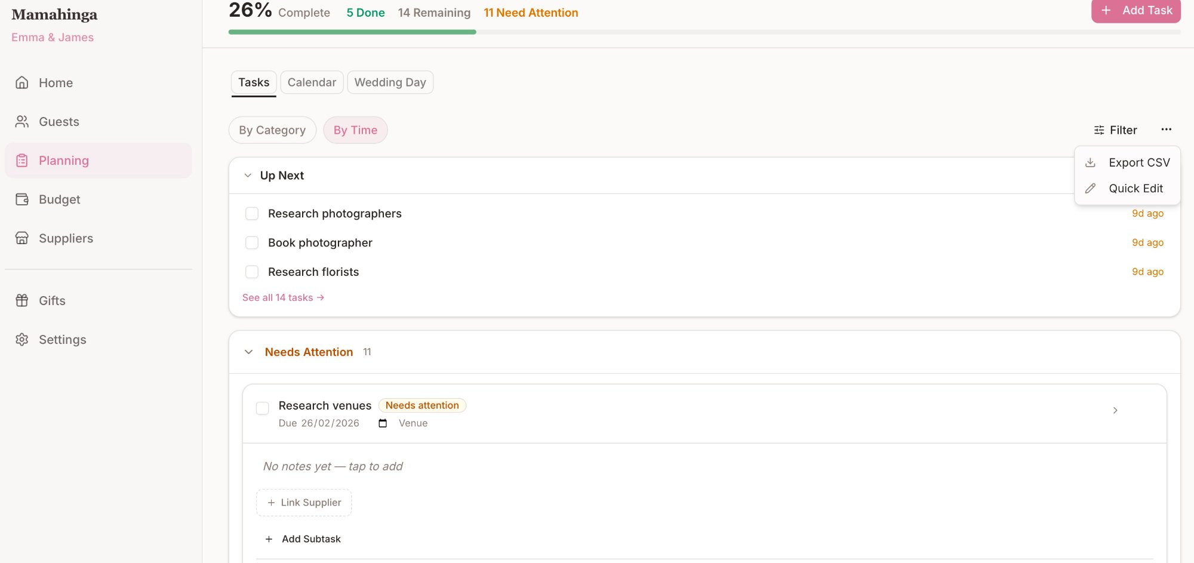Expand Research venues task details via right chevron
Image resolution: width=1194 pixels, height=563 pixels.
tap(1115, 410)
